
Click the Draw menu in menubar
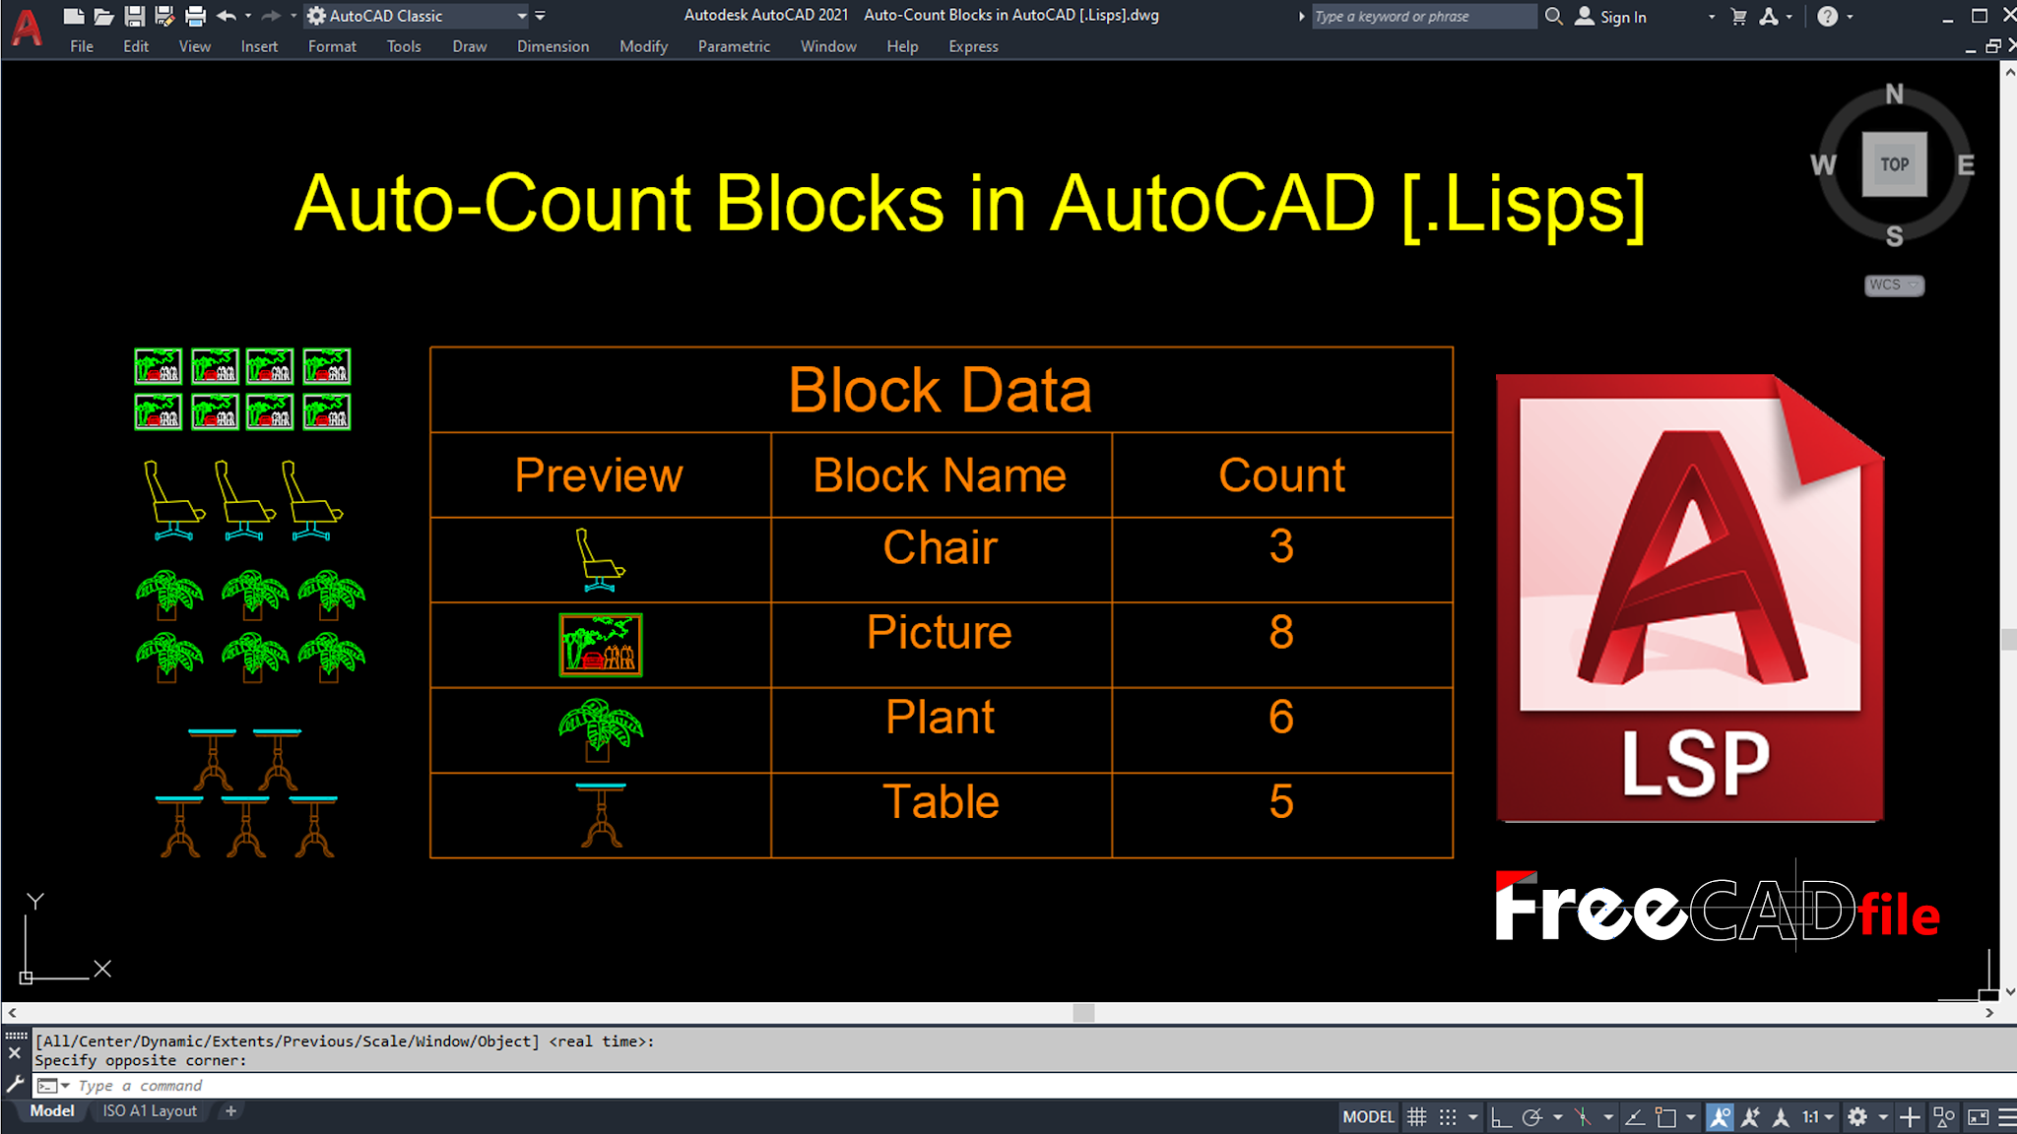pyautogui.click(x=468, y=45)
